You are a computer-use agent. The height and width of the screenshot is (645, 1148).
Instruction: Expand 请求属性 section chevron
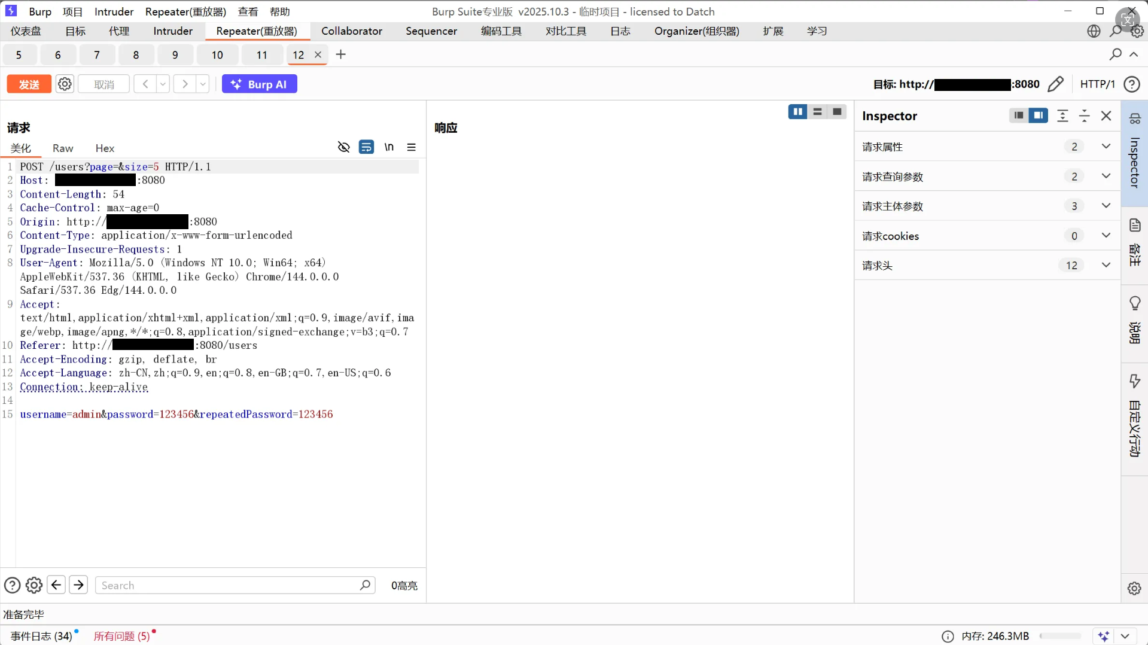pos(1106,146)
